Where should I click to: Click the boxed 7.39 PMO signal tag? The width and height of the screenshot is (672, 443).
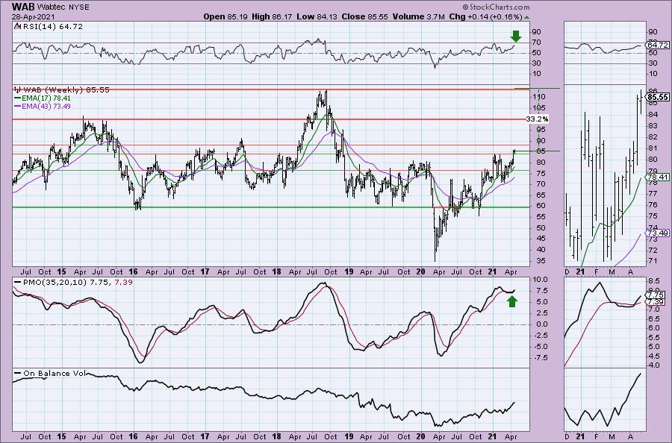point(656,302)
